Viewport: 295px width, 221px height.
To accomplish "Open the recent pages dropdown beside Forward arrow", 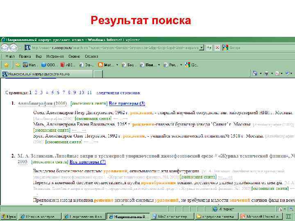I will click(20, 48).
